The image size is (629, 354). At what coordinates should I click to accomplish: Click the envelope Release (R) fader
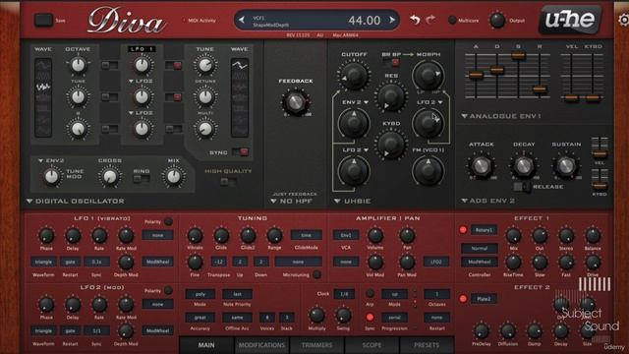tap(540, 89)
